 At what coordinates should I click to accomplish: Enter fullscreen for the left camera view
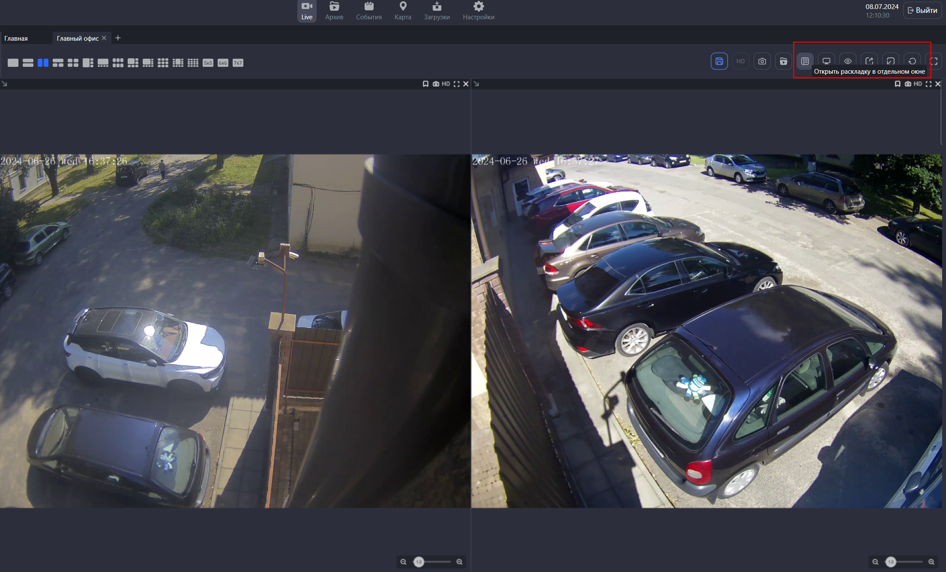click(x=457, y=84)
